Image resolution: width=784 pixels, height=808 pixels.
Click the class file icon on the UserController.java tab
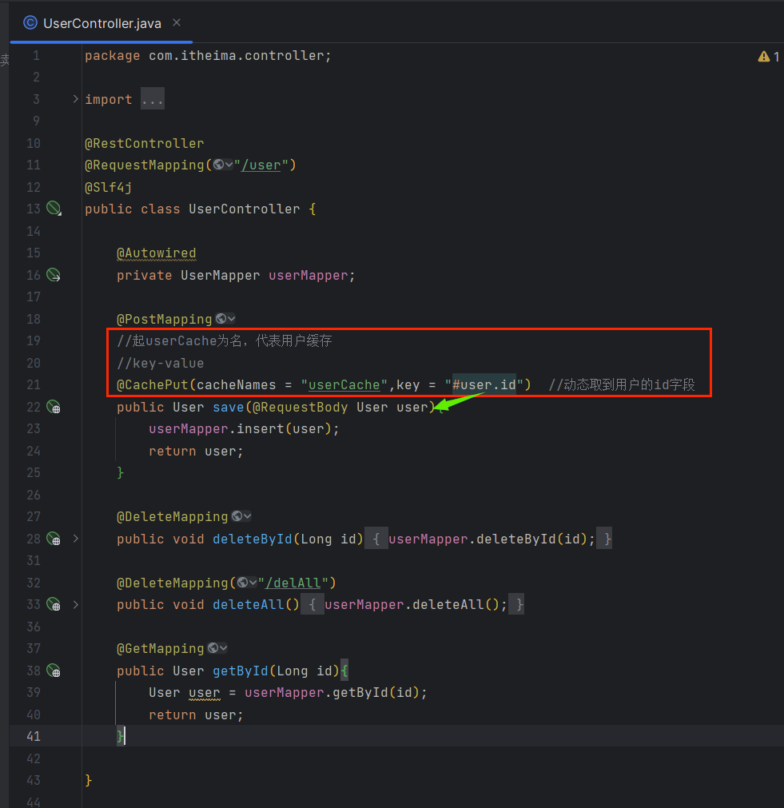(30, 22)
